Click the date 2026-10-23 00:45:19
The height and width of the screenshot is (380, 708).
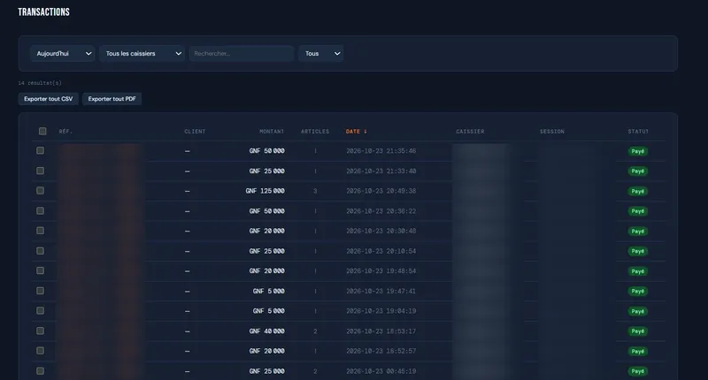[381, 371]
